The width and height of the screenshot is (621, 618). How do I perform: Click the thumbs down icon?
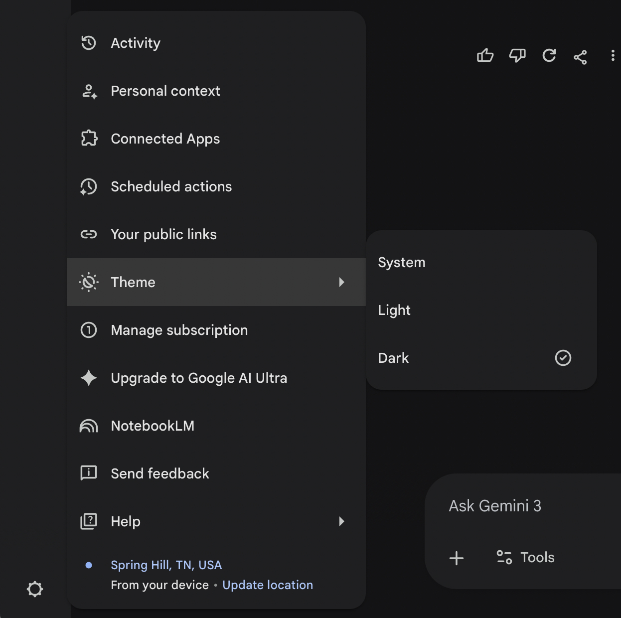click(517, 55)
